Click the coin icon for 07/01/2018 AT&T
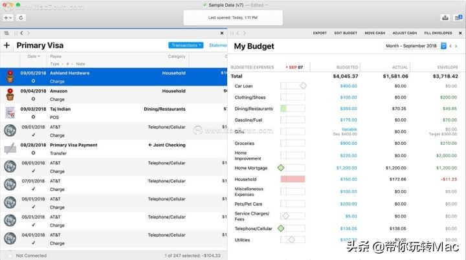The height and width of the screenshot is (260, 466). (x=10, y=184)
